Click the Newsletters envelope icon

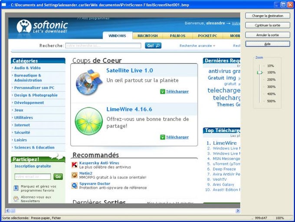click(x=16, y=199)
